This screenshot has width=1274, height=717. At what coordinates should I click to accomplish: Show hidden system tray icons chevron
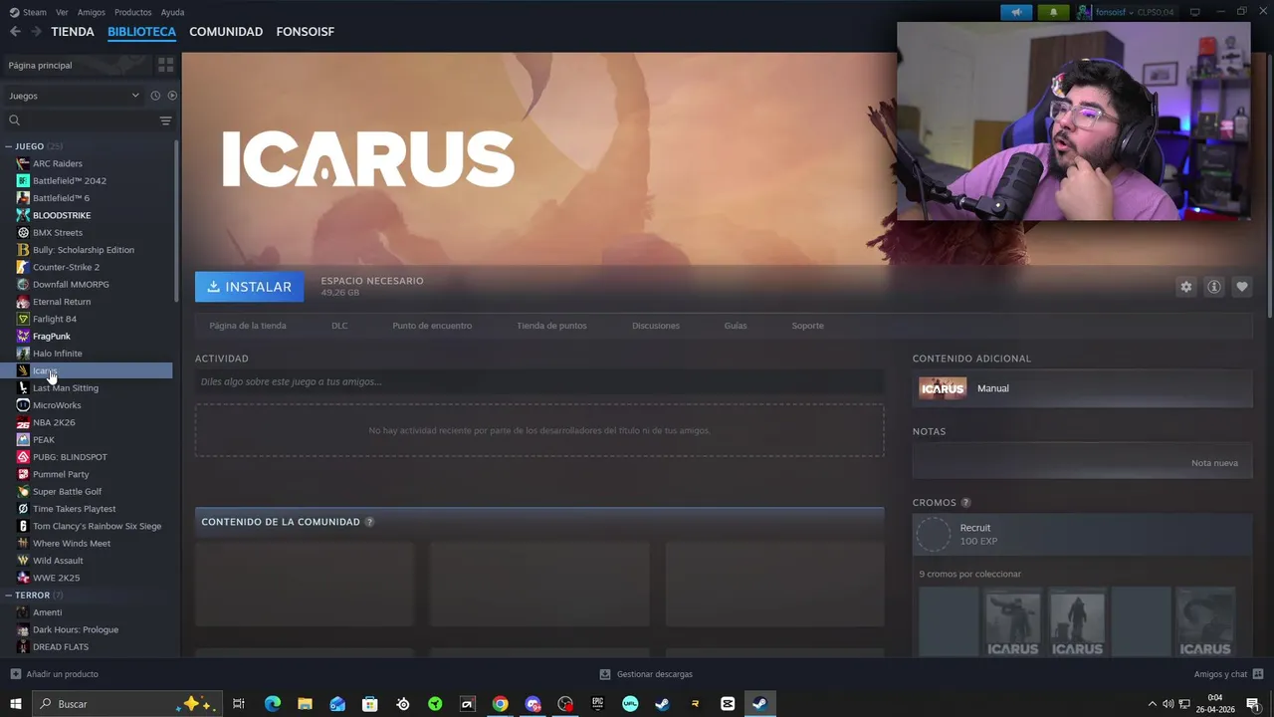(1153, 704)
